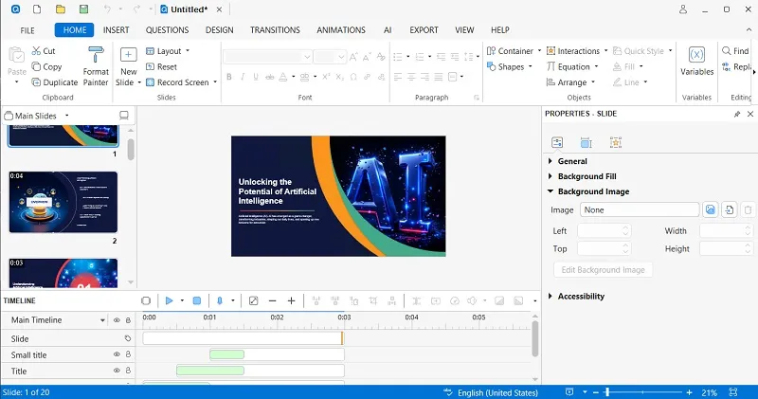Screen dimensions: 758x399
Task: Zoom in timeline with plus icon
Action: pos(291,300)
